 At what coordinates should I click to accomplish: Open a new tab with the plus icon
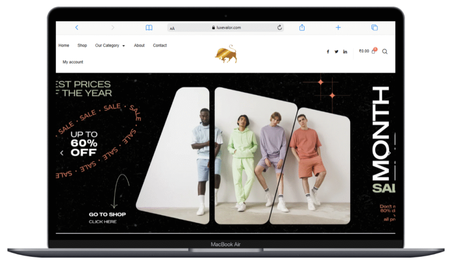pyautogui.click(x=338, y=28)
